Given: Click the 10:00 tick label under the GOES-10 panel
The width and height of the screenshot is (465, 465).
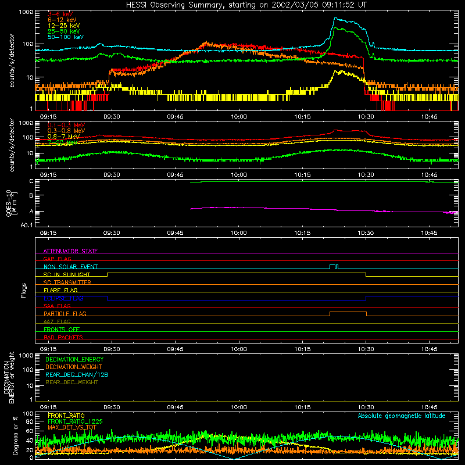Looking at the screenshot, I should coord(239,233).
